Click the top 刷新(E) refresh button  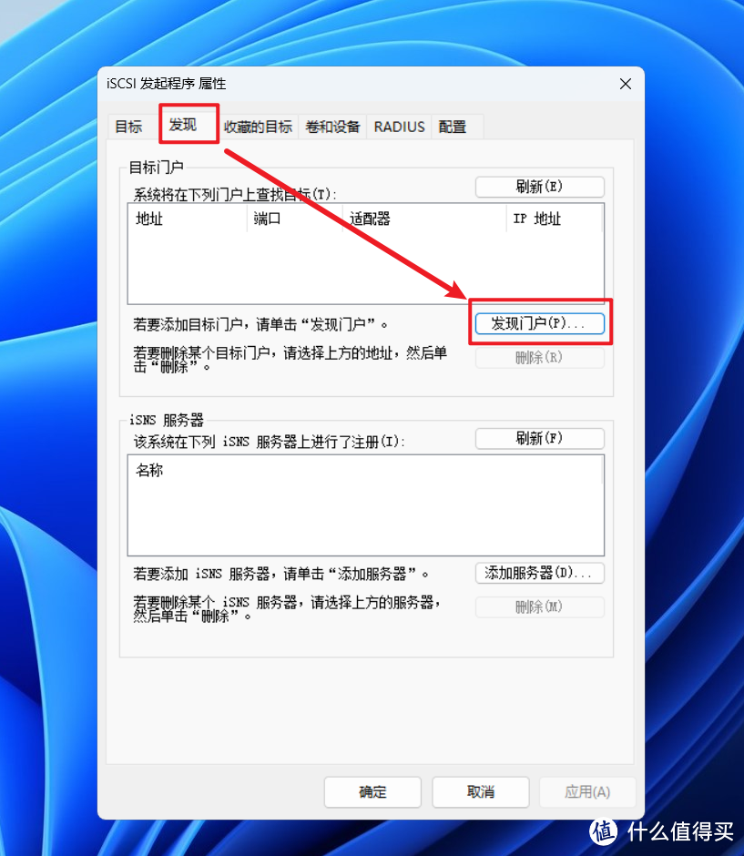pos(539,187)
